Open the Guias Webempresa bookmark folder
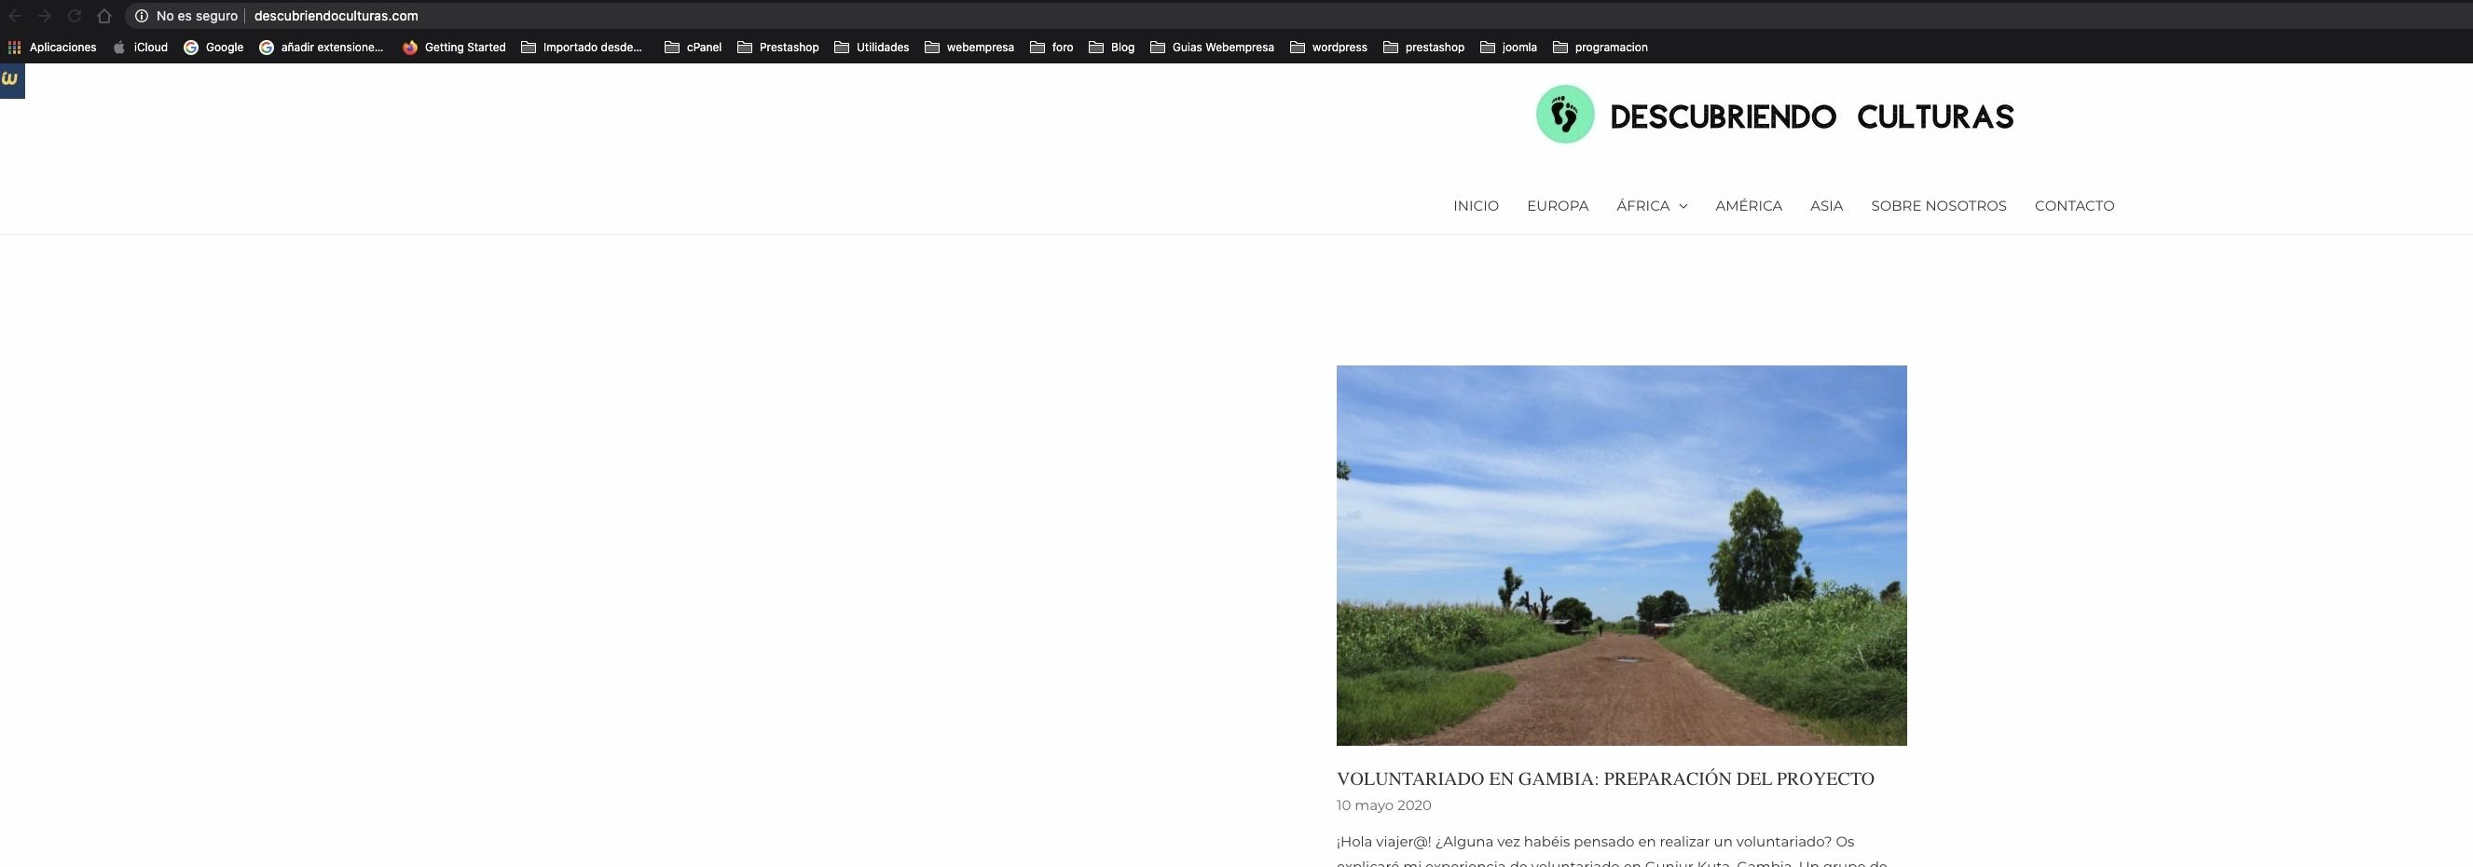The image size is (2473, 867). point(1213,47)
